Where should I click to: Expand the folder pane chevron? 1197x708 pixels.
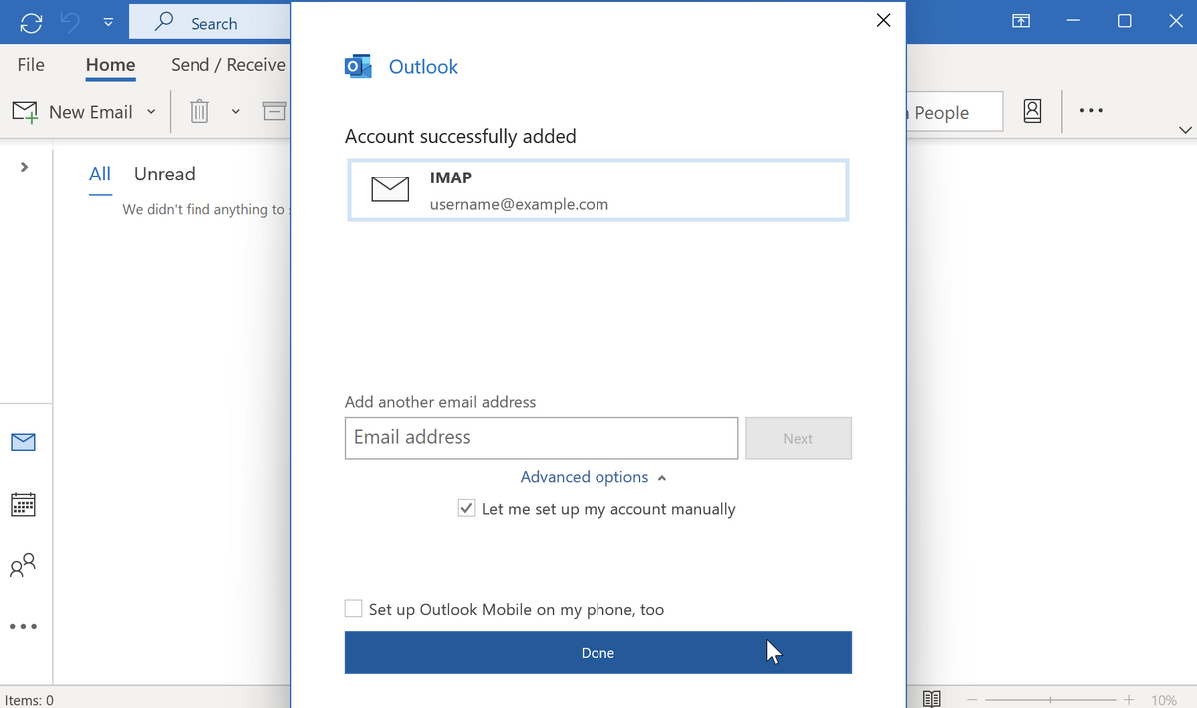click(x=24, y=167)
